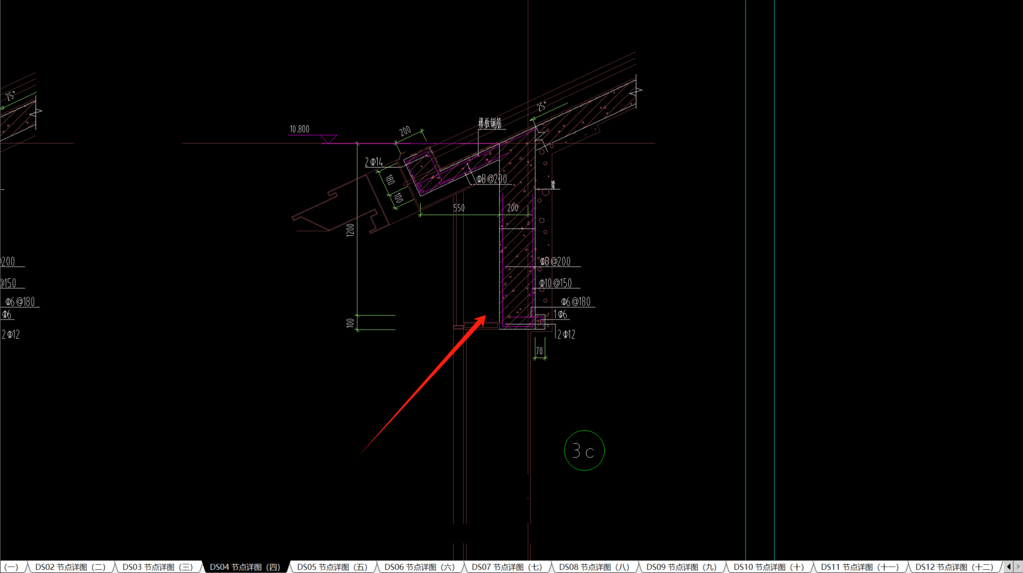
Task: Select the 550 horizontal dimension text
Action: point(459,207)
